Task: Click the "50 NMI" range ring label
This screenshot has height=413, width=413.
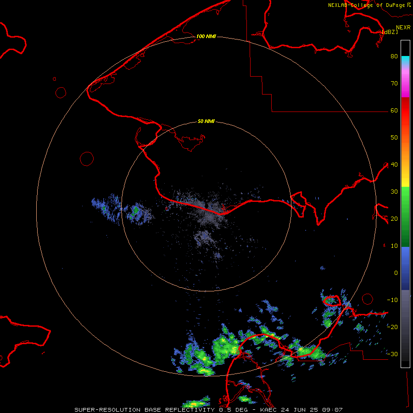Action: (x=206, y=122)
